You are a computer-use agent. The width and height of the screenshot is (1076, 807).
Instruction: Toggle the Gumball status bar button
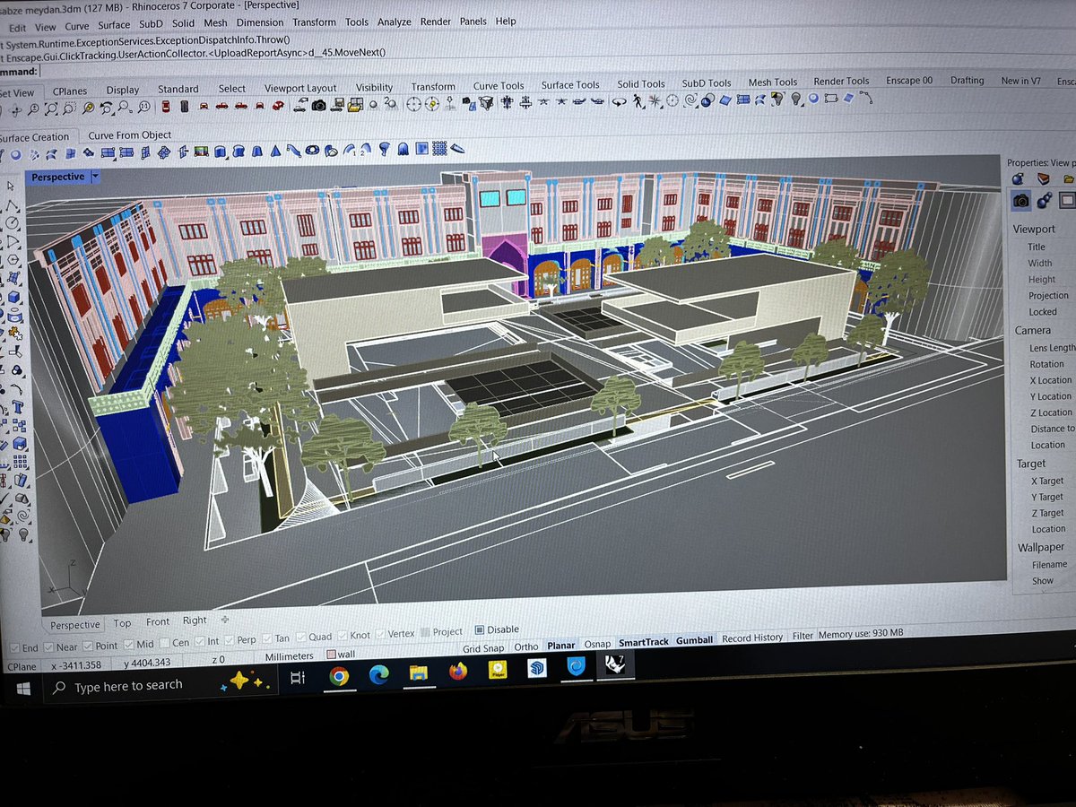point(694,640)
